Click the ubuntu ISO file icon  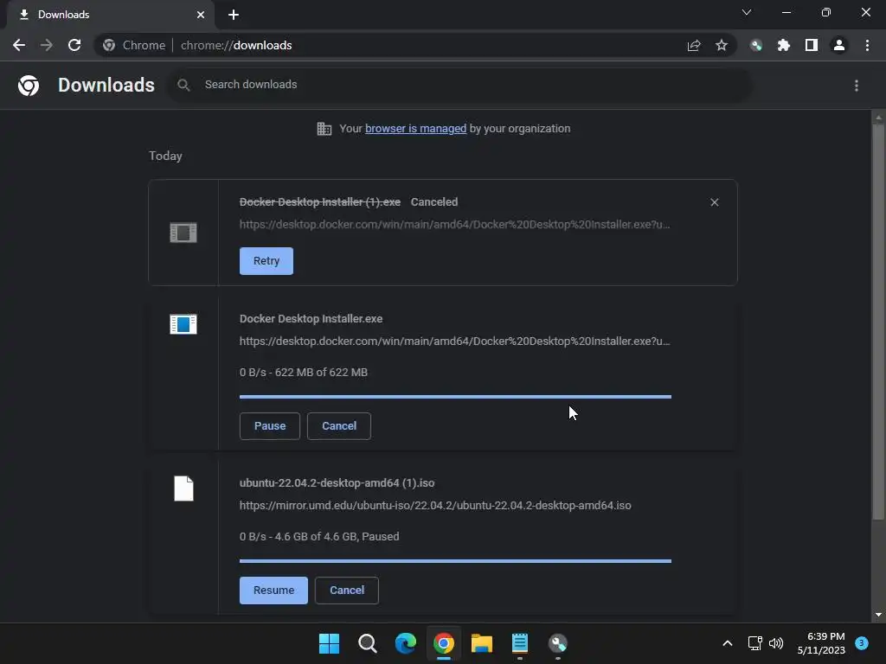click(183, 488)
